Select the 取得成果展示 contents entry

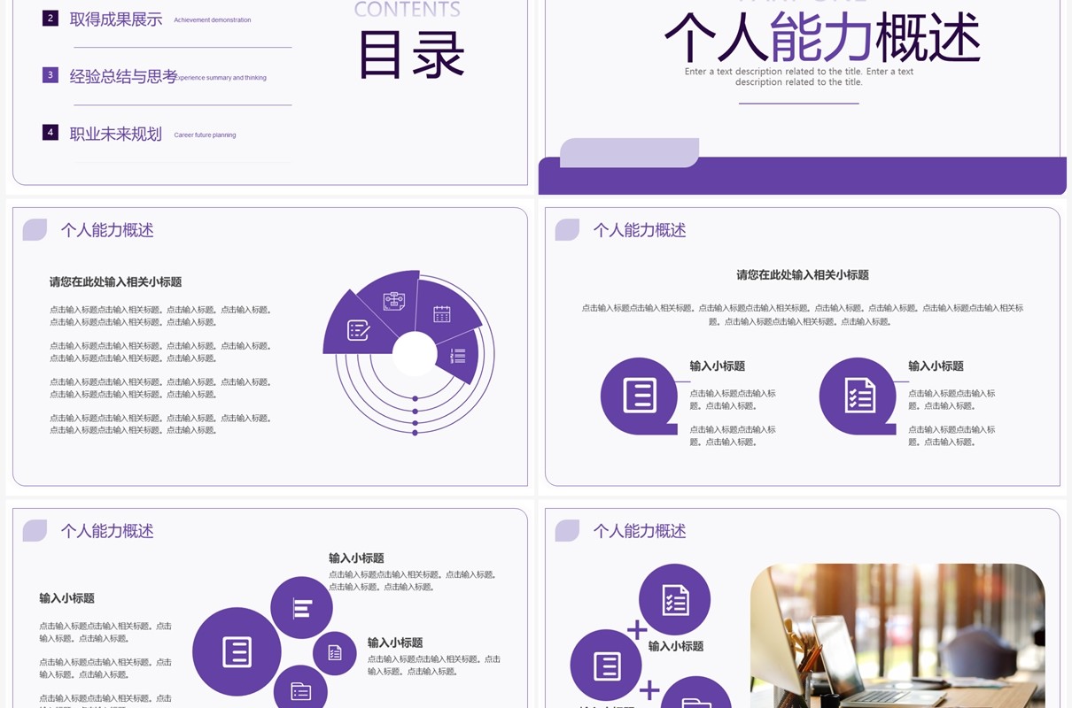[116, 19]
